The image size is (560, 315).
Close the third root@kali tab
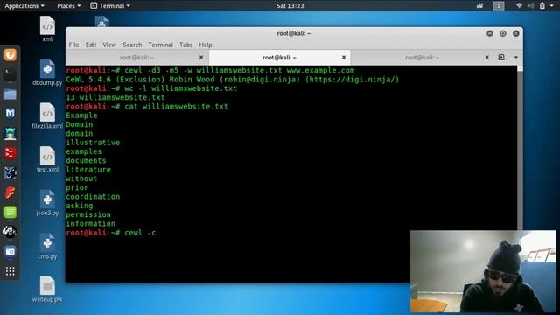pos(486,57)
